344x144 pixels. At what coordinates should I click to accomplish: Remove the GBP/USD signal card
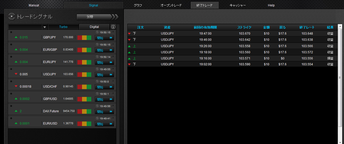[113, 93]
